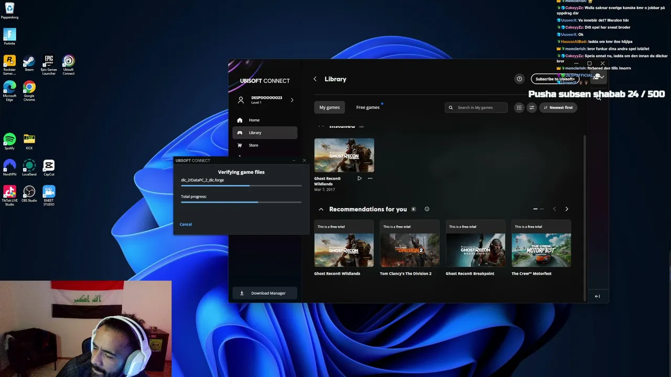Screen dimensions: 671x377
Task: Go back using the Library back arrow
Action: point(315,79)
